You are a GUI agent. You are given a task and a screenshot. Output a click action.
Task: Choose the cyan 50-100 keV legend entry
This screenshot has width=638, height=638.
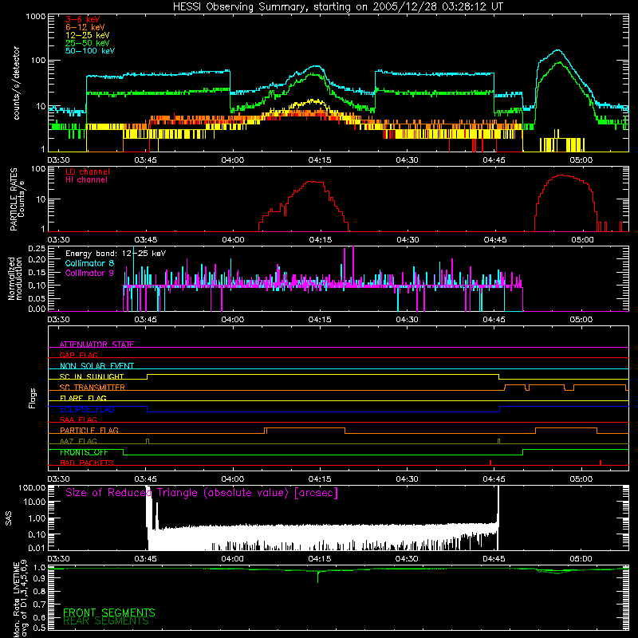90,51
